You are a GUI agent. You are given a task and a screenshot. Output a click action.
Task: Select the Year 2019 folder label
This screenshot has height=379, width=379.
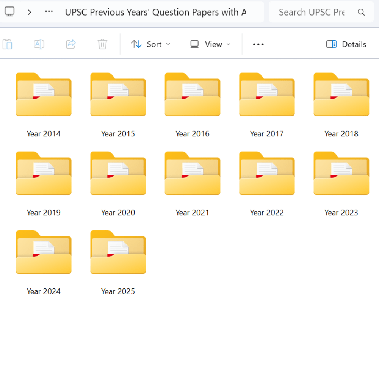(x=44, y=213)
